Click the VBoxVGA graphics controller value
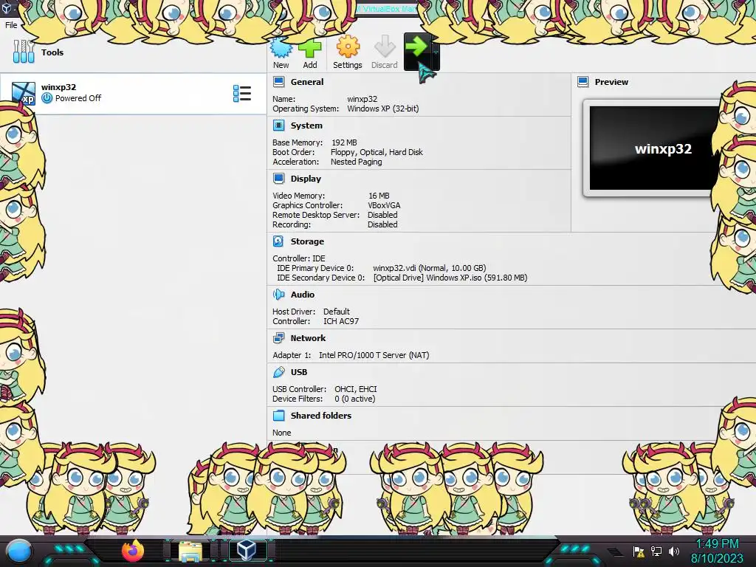 (384, 205)
